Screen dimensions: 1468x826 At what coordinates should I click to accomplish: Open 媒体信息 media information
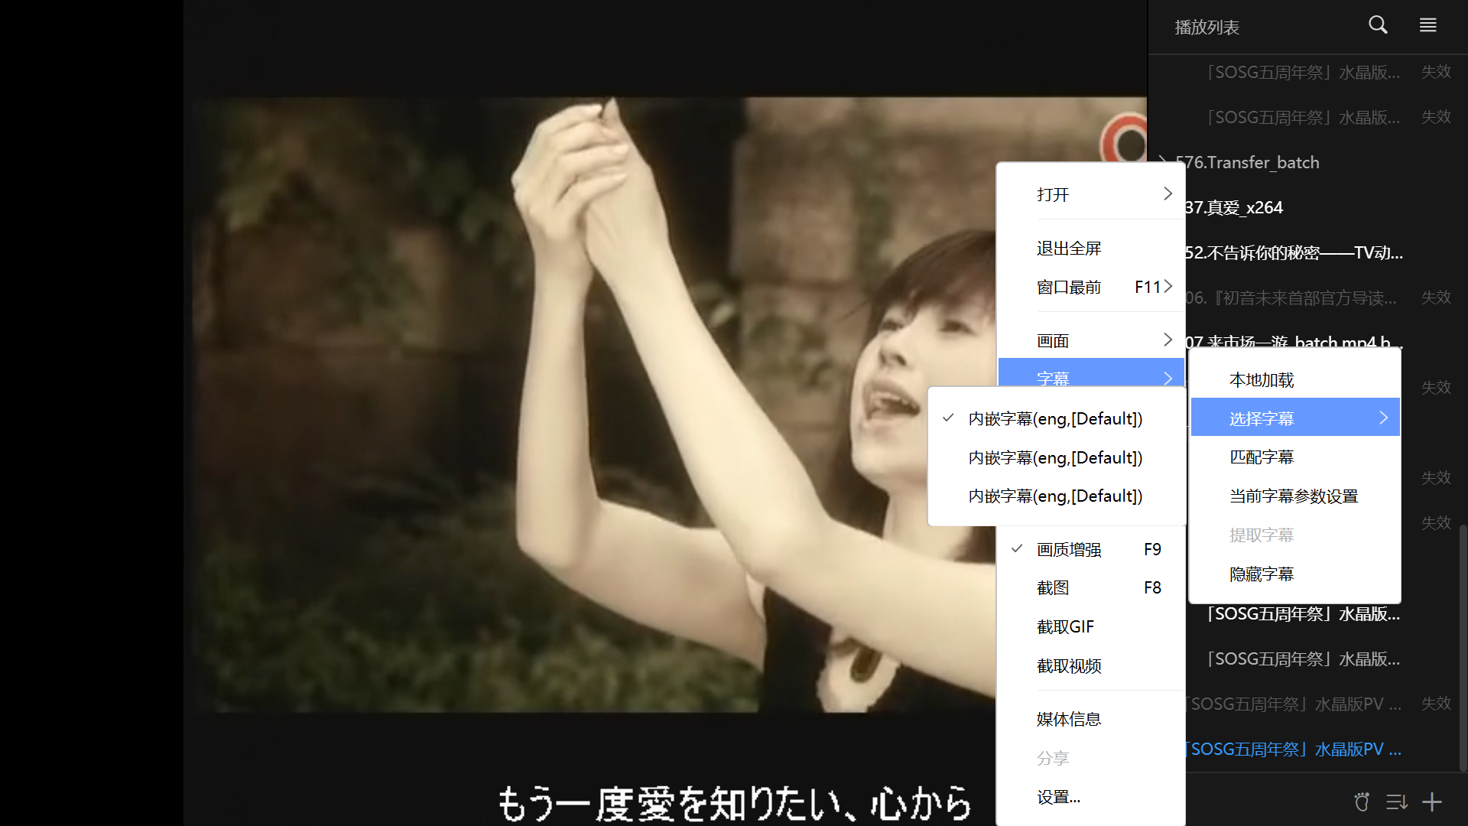pyautogui.click(x=1068, y=719)
